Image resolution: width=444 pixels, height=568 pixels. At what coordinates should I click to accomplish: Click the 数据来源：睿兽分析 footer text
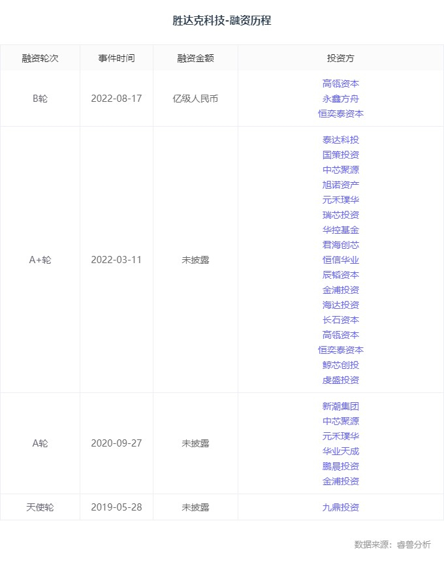(x=392, y=544)
